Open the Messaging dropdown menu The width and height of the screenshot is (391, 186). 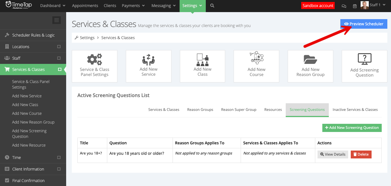(164, 6)
